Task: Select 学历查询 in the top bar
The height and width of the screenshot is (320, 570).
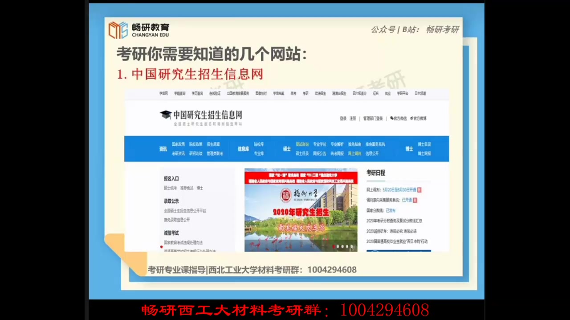Action: click(x=197, y=94)
